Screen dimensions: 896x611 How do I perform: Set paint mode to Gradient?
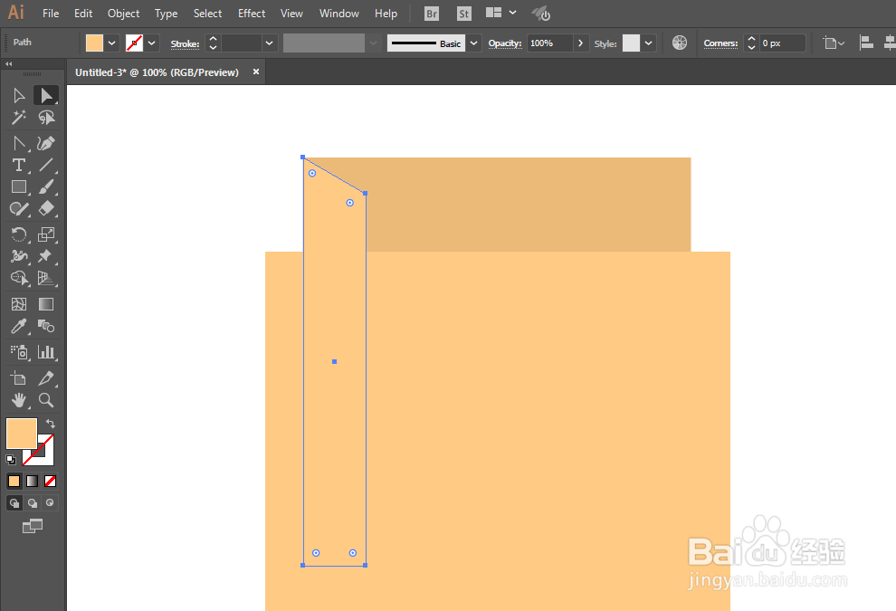32,482
